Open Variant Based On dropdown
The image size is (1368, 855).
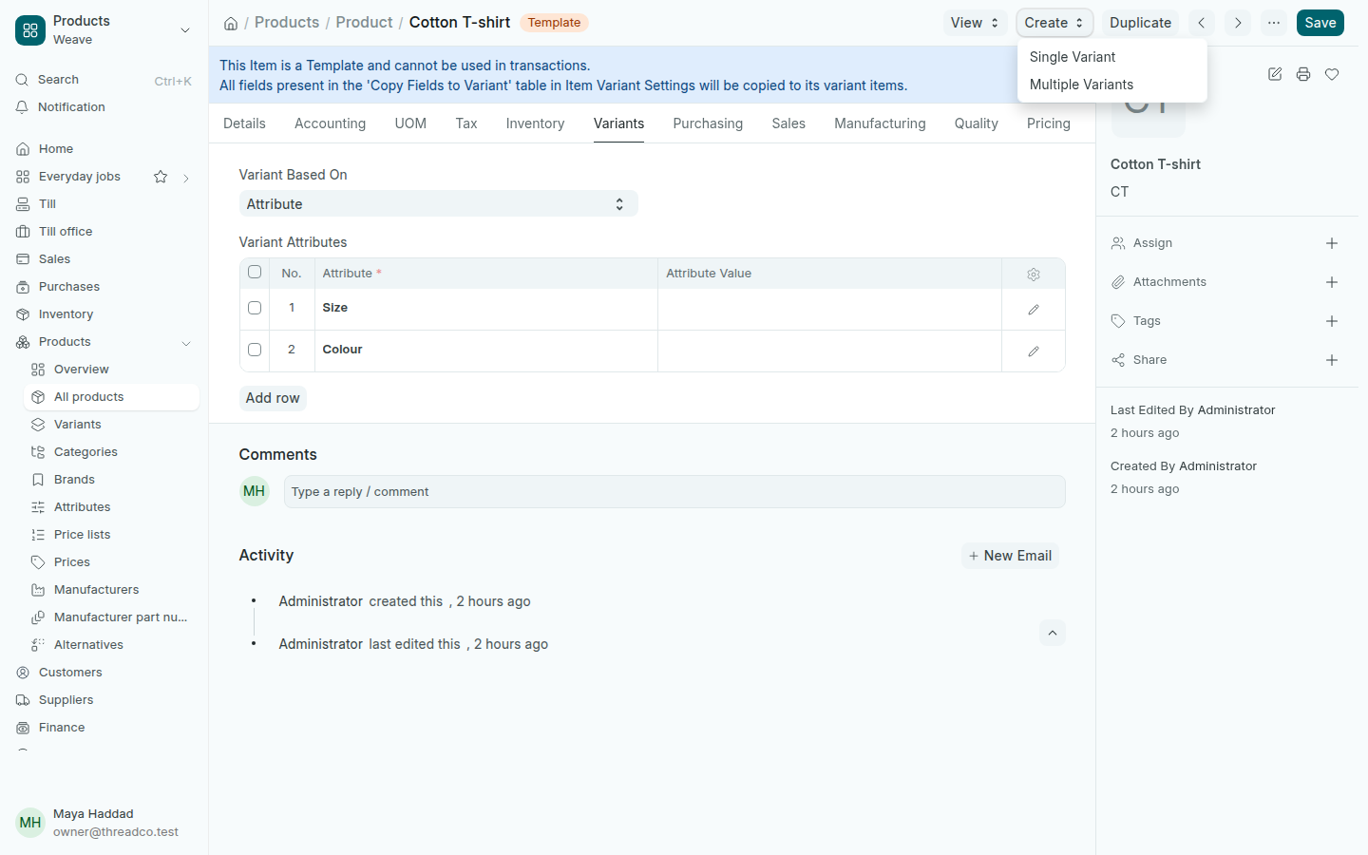[438, 204]
